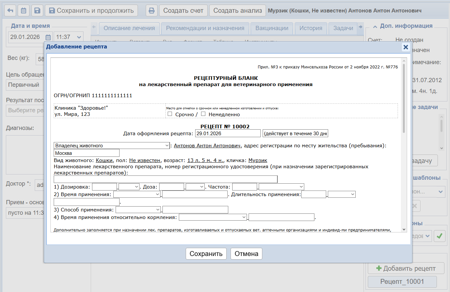Image resolution: width=450 pixels, height=292 pixels.
Task: Enable the Срочно checkbox
Action: (x=170, y=114)
